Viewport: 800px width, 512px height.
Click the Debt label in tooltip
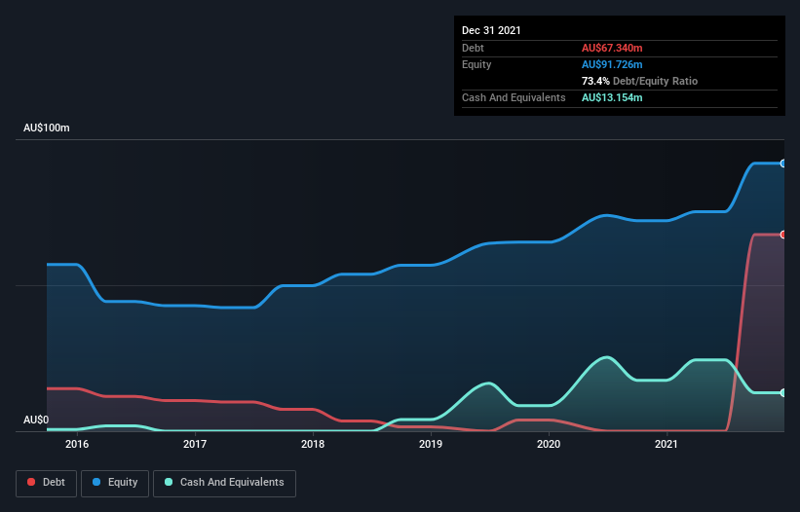point(473,48)
